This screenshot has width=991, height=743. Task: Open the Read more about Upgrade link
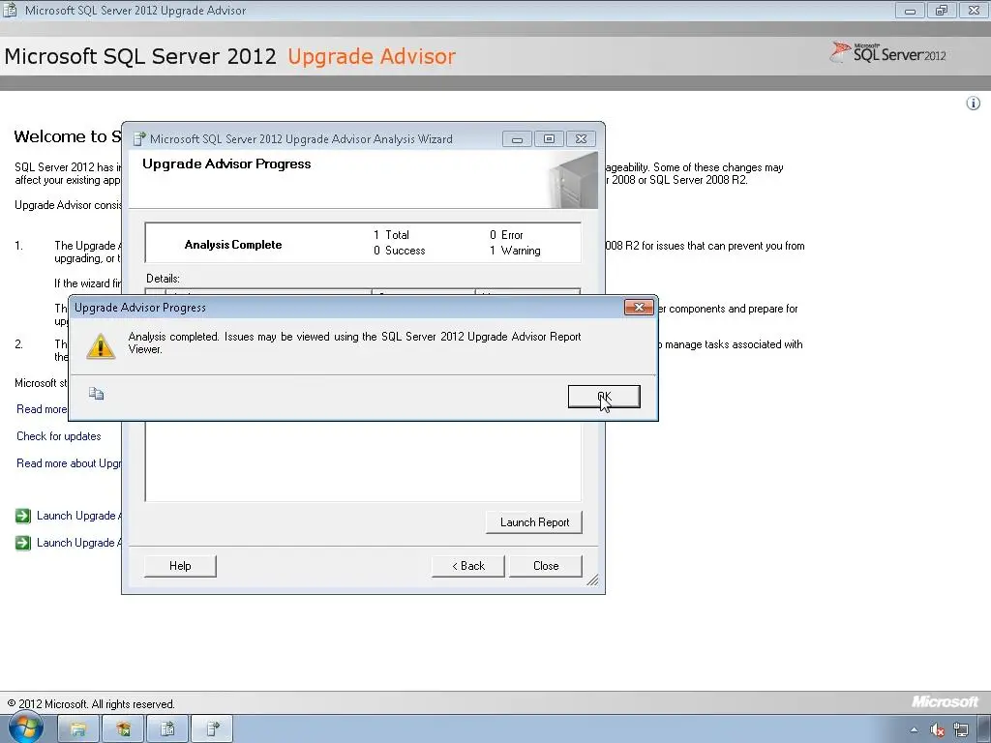[x=69, y=463]
